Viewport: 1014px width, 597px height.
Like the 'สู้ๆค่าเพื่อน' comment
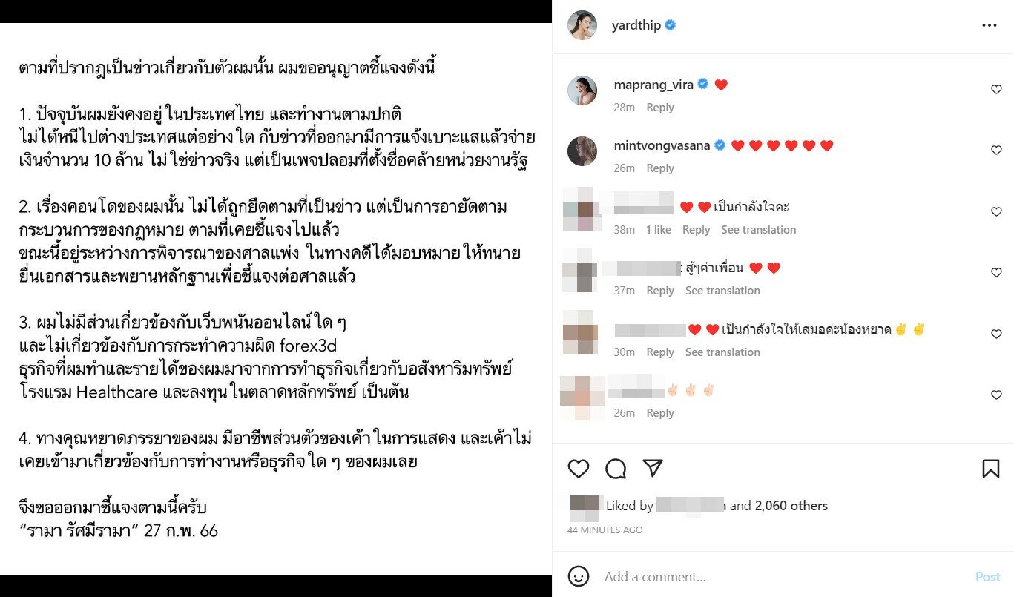[x=996, y=273]
